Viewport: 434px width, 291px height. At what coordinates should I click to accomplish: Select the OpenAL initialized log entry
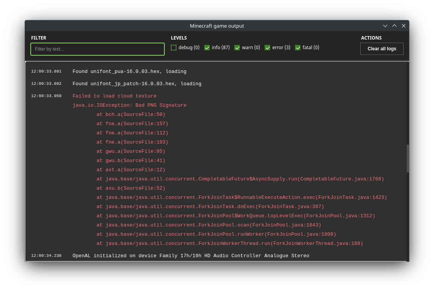click(190, 256)
